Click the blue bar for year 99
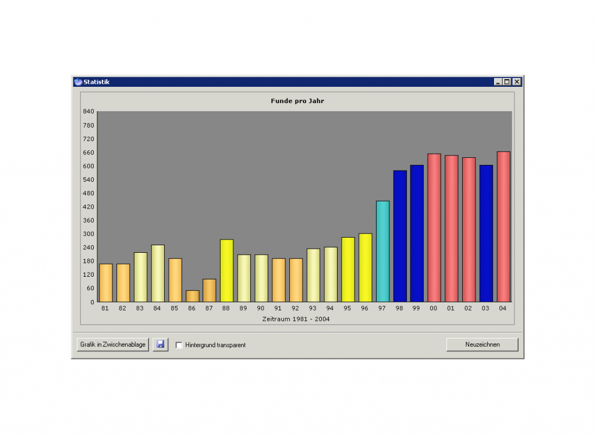Image resolution: width=596 pixels, height=434 pixels. point(417,234)
